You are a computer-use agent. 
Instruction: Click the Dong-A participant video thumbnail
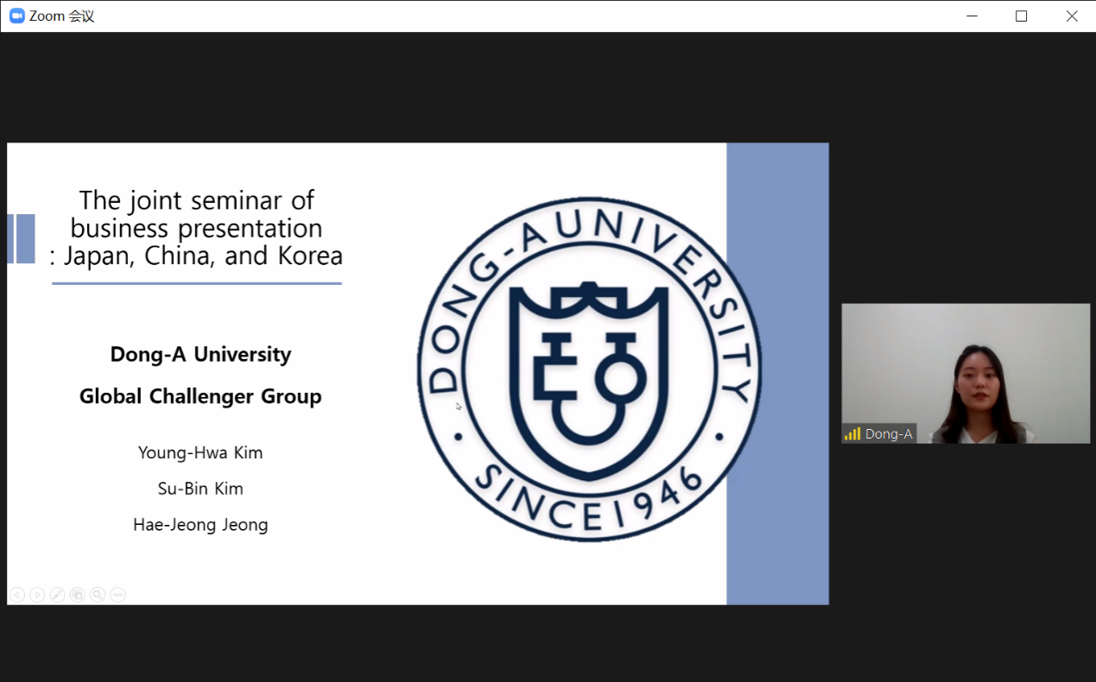point(966,373)
